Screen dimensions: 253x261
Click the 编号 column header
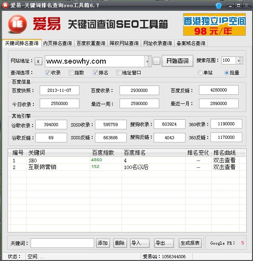[18, 153]
